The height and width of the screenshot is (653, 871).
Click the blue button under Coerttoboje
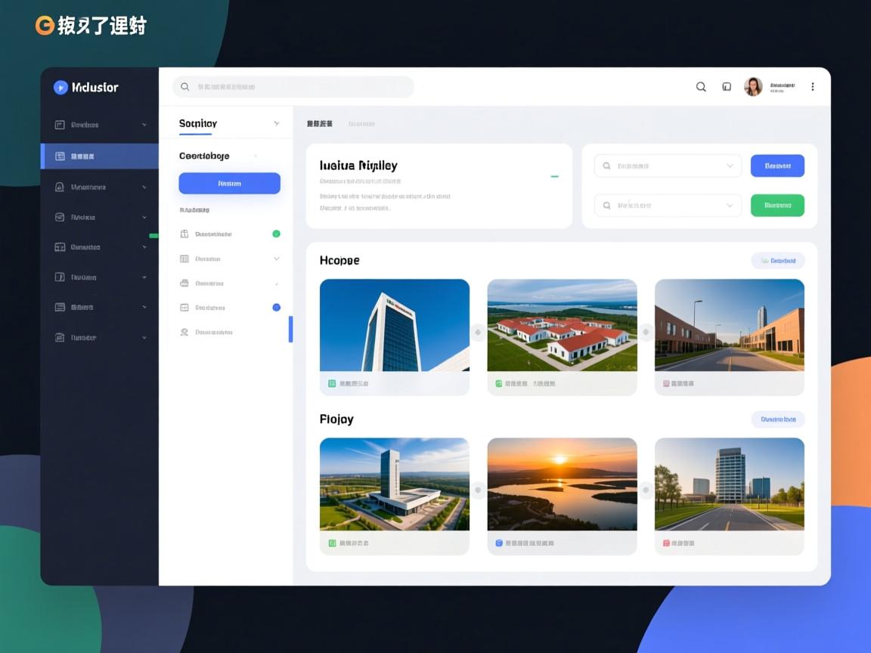[229, 184]
